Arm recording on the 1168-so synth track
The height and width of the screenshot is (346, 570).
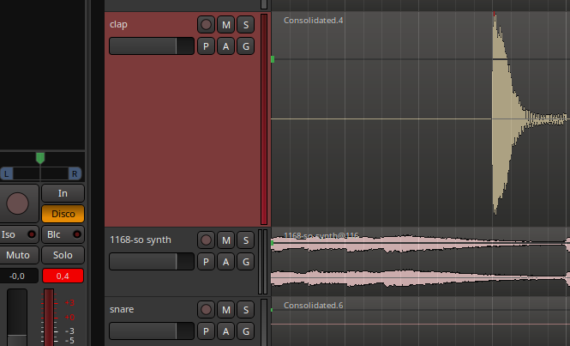point(206,240)
